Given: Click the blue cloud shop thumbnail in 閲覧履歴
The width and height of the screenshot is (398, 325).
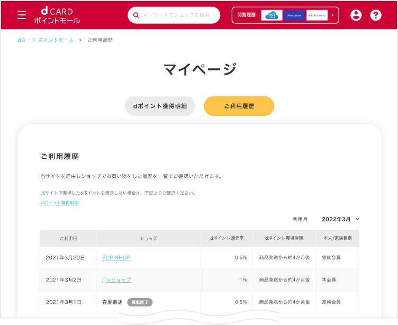Looking at the screenshot, I should (272, 15).
